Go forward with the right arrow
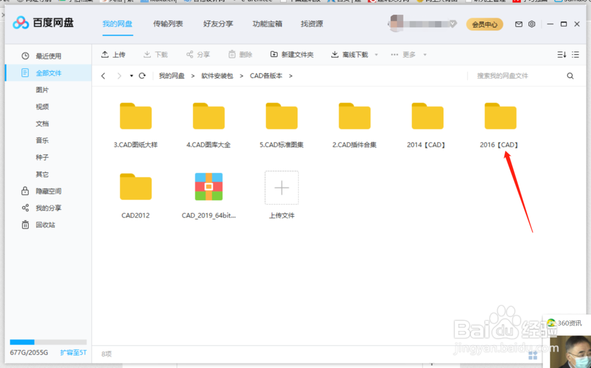 (119, 75)
